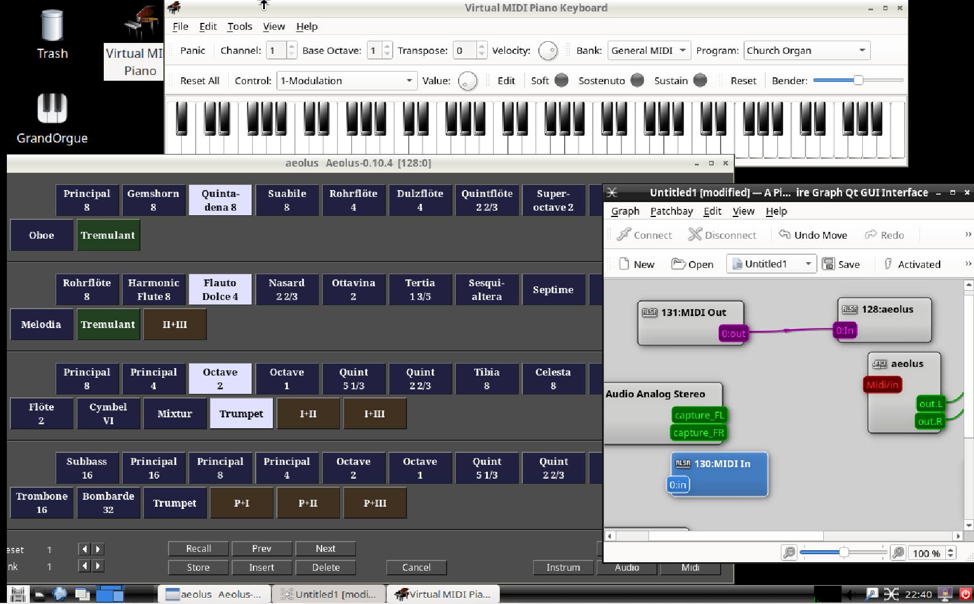Toggle the lit Trumpet stop off
The image size is (974, 604).
coord(241,413)
